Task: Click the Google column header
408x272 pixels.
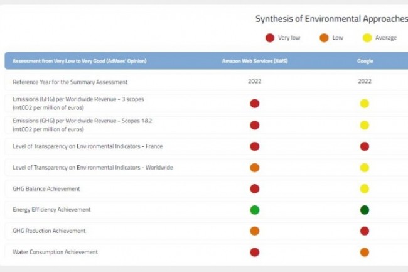Action: (365, 61)
